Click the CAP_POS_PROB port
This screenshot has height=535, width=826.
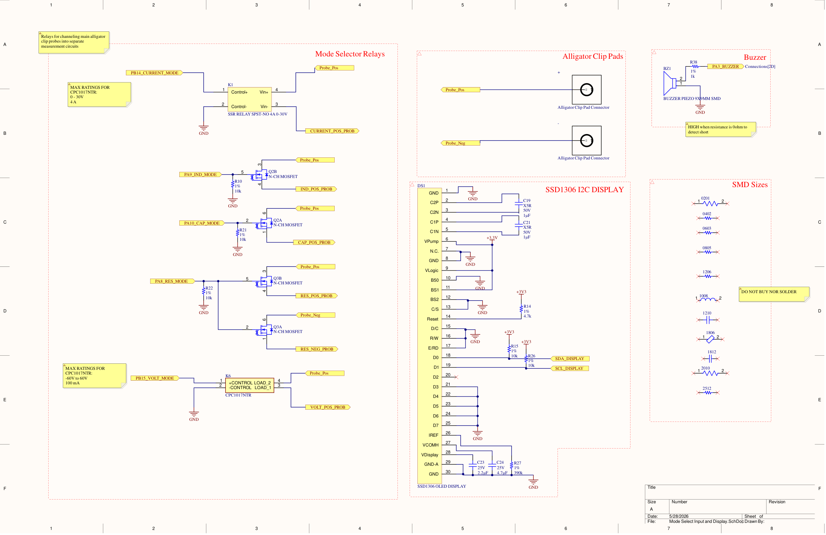pos(314,242)
